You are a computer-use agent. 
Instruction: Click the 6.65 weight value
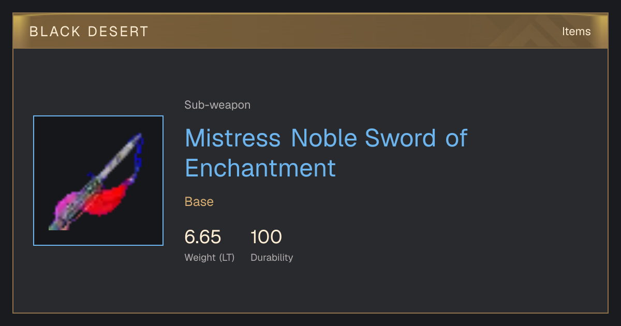[x=203, y=237]
